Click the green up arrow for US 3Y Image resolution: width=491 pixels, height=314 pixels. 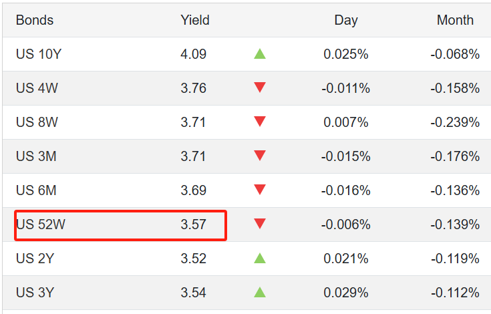(x=260, y=292)
